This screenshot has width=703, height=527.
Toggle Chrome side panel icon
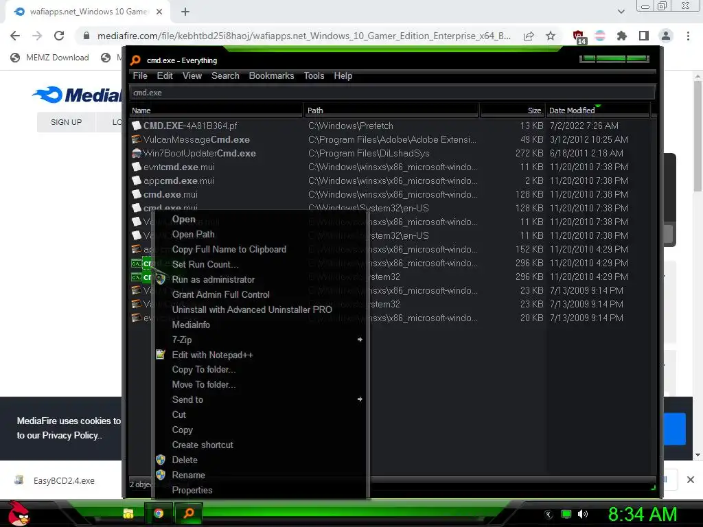[644, 36]
